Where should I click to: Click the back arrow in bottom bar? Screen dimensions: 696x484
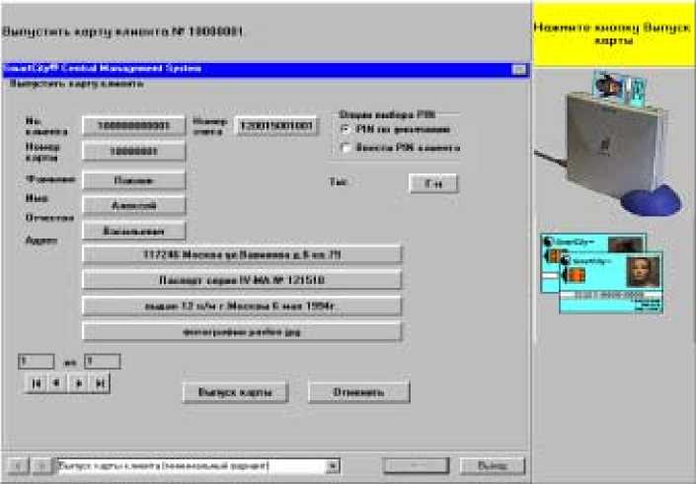pos(18,466)
